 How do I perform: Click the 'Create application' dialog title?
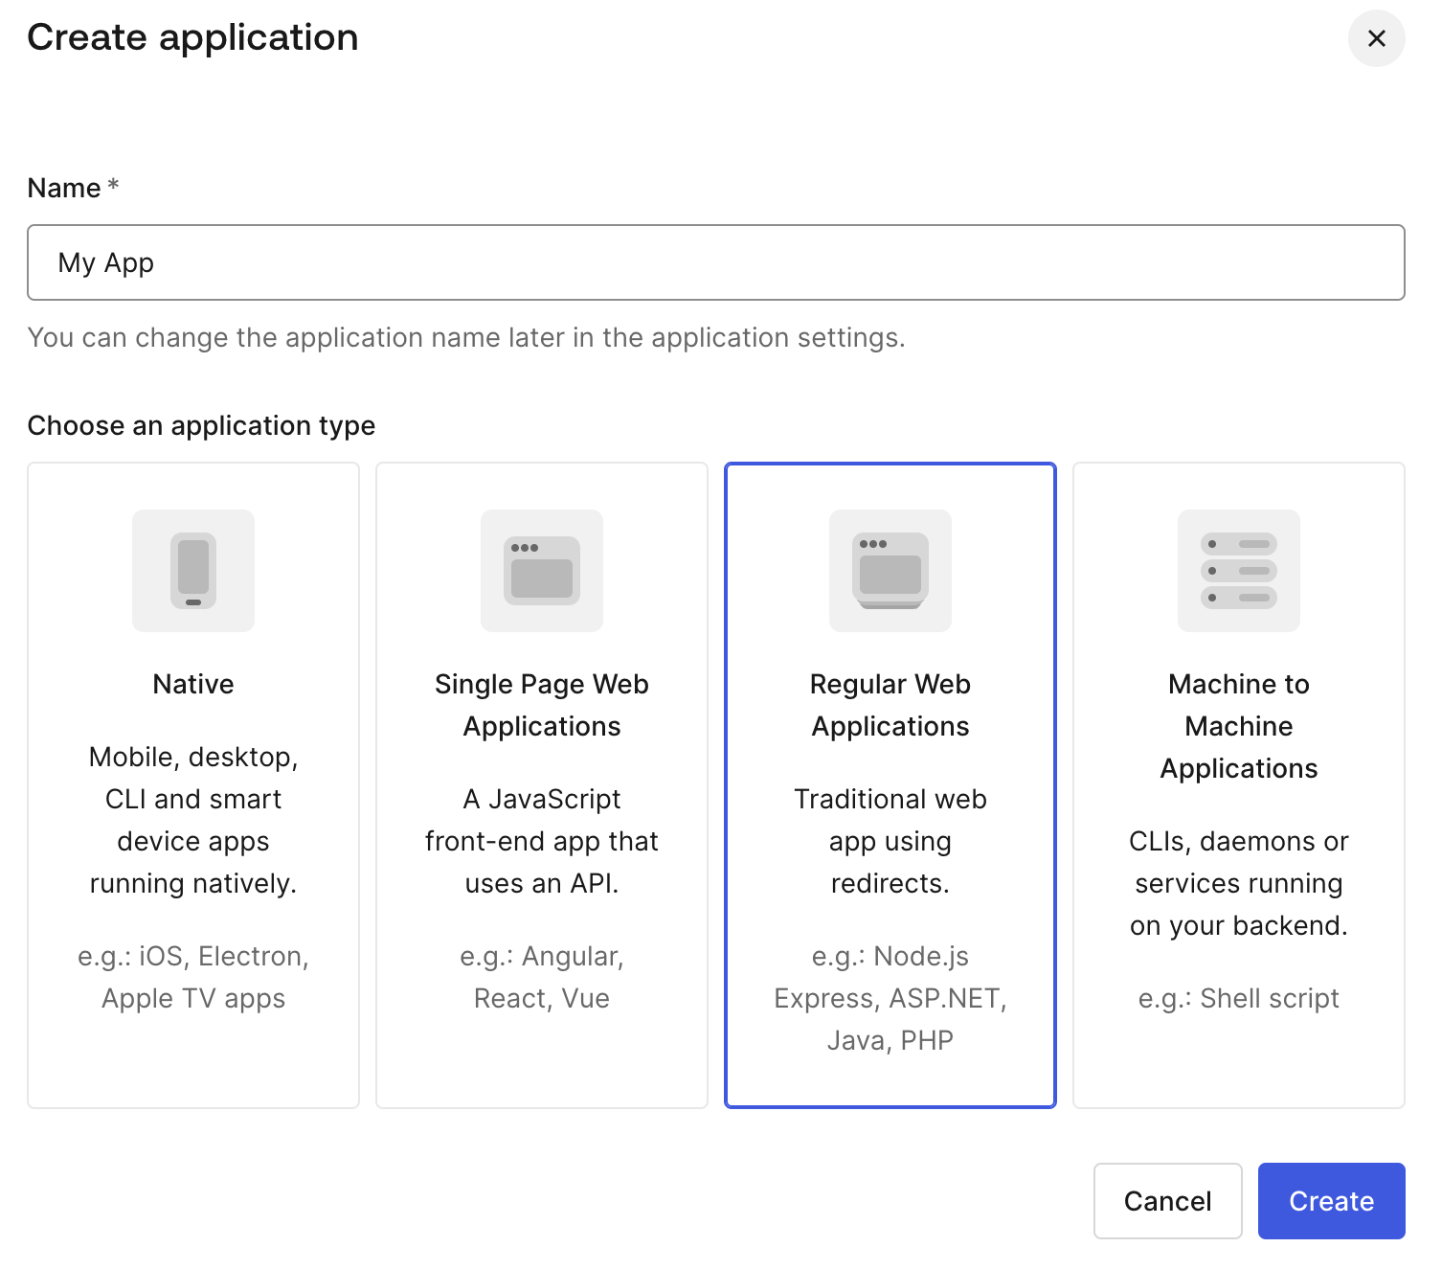pyautogui.click(x=192, y=38)
